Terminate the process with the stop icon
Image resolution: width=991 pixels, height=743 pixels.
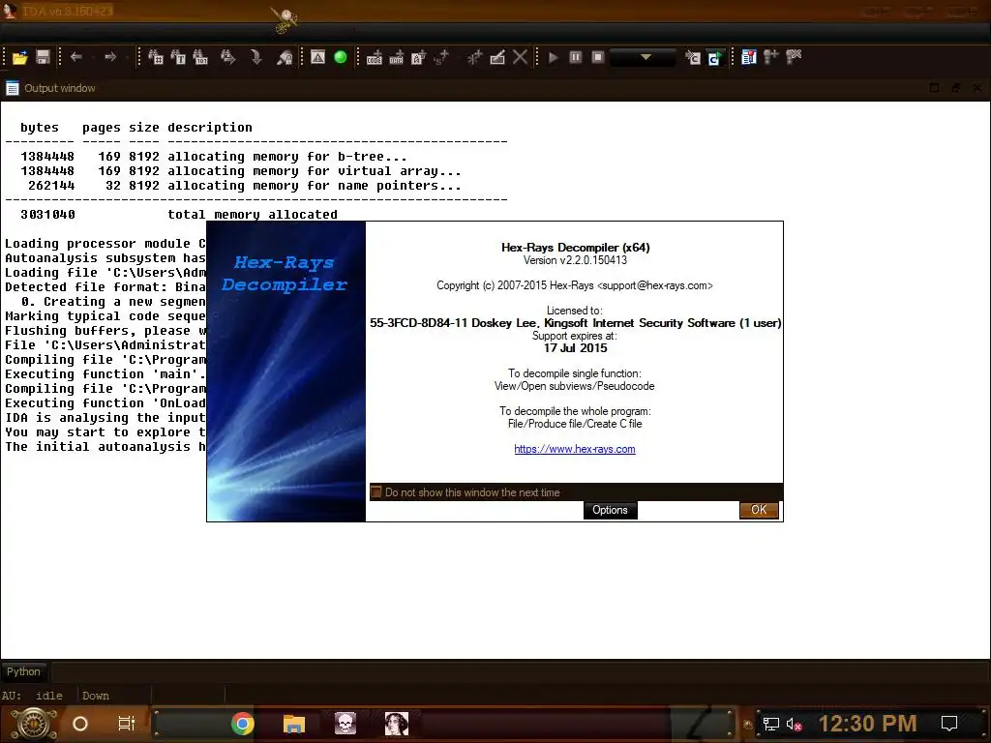click(598, 57)
